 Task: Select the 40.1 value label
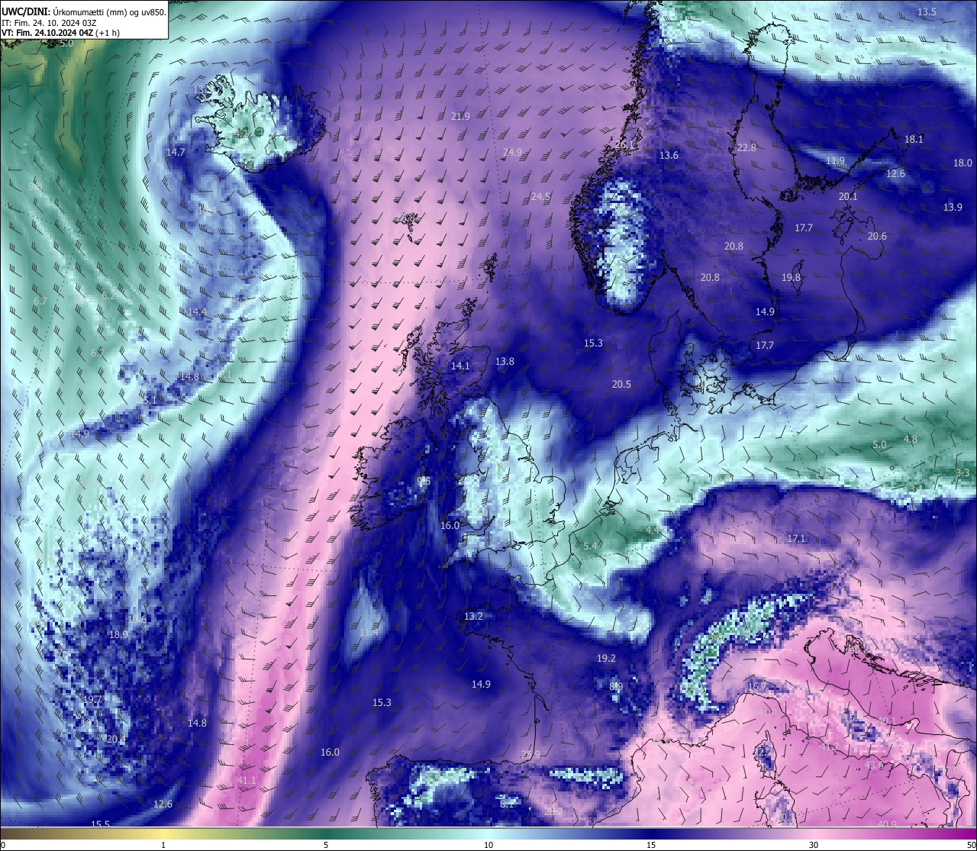[886, 720]
